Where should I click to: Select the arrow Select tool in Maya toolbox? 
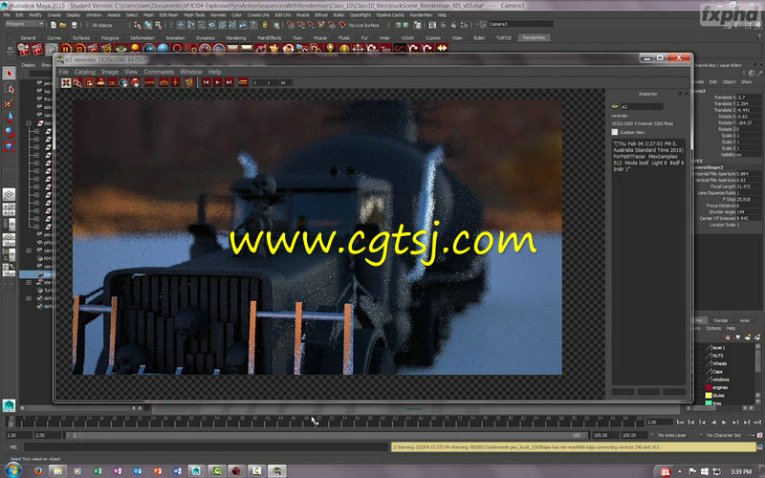pyautogui.click(x=9, y=74)
